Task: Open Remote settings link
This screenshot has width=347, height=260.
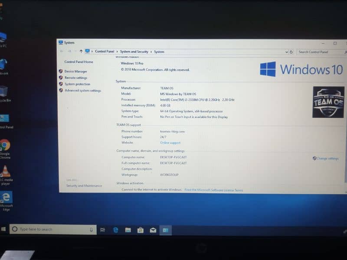Action: coord(75,78)
